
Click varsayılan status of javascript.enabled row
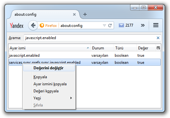point(99,55)
